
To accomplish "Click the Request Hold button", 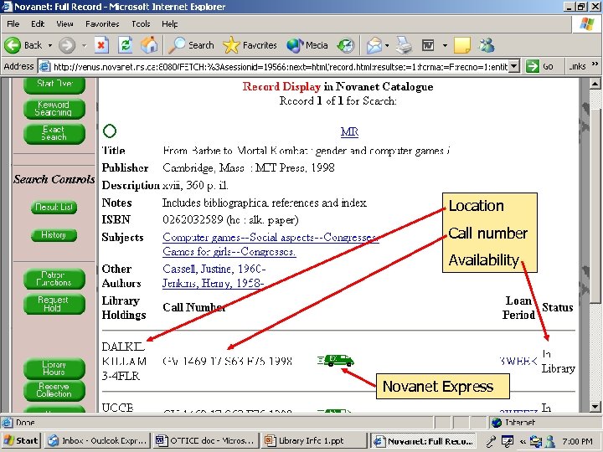I will (54, 304).
